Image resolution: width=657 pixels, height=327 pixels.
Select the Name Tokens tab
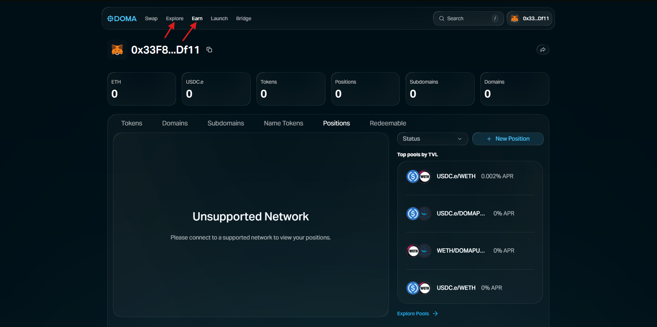click(283, 123)
